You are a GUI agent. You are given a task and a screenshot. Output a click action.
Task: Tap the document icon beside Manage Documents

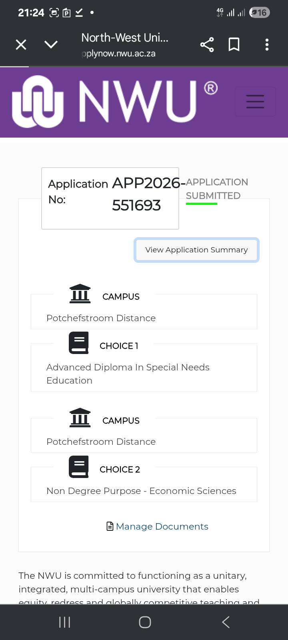110,526
